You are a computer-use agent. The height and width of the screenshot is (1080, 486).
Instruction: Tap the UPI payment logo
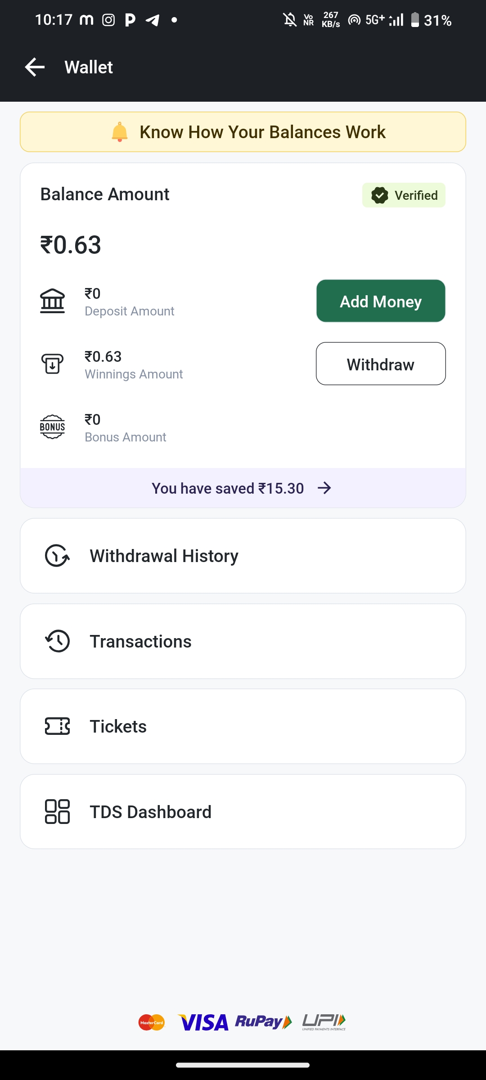[324, 1022]
